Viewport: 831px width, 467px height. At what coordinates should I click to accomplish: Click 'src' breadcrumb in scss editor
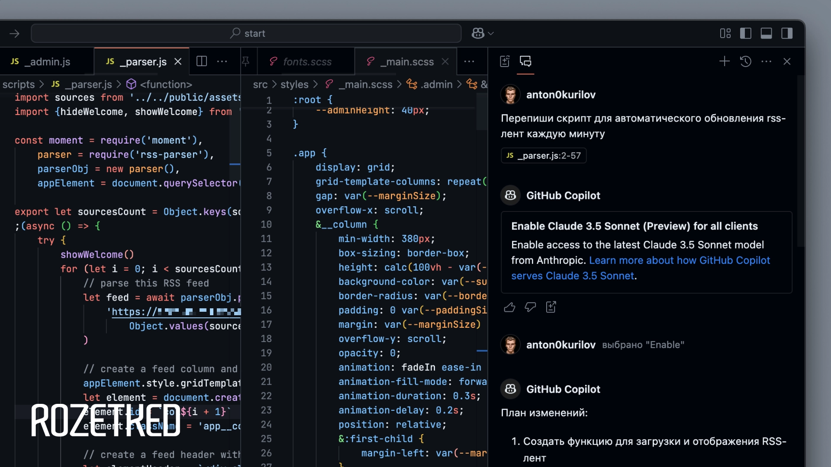click(x=260, y=84)
